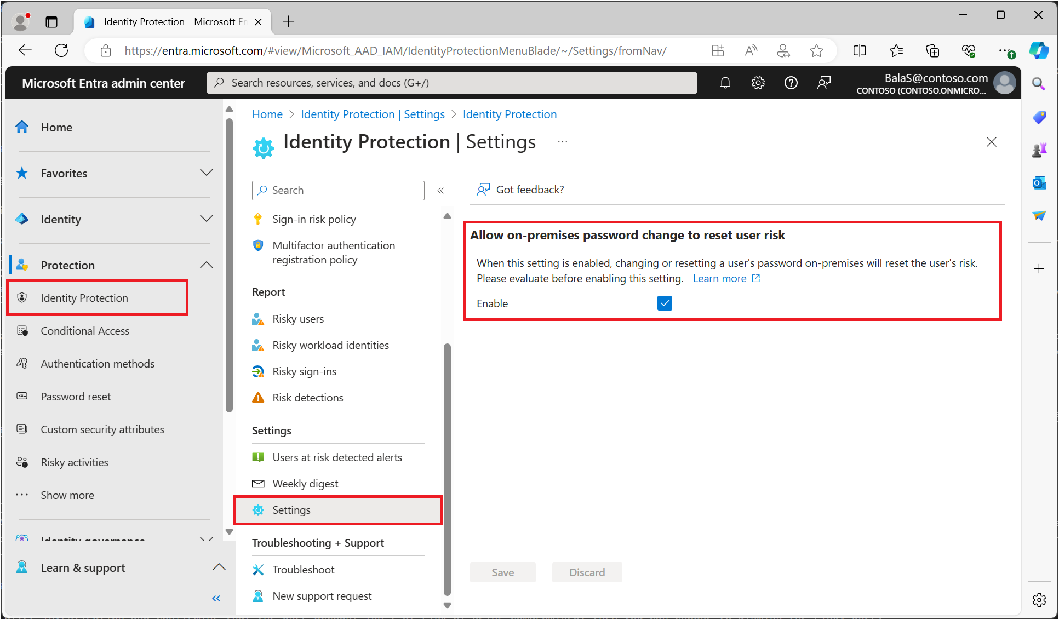The height and width of the screenshot is (620, 1059).
Task: Open the Copilot sidebar icon
Action: [1039, 51]
